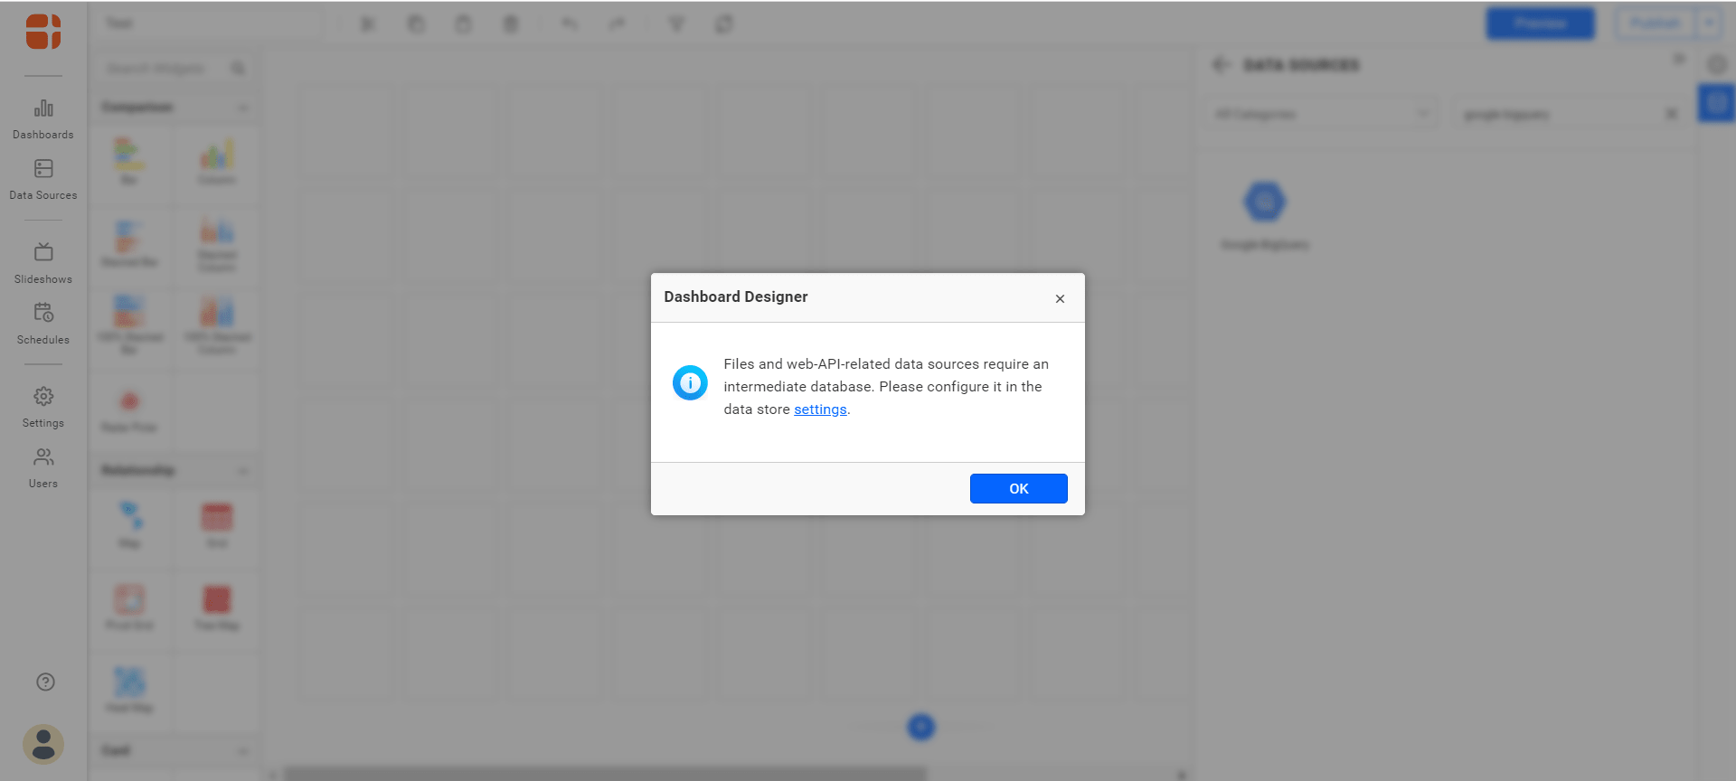Click the Publish button
Screen dimensions: 1736x781
1656,24
